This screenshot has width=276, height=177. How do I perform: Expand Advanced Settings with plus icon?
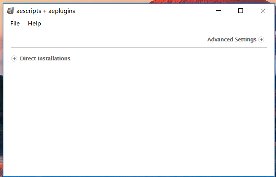[261, 40]
